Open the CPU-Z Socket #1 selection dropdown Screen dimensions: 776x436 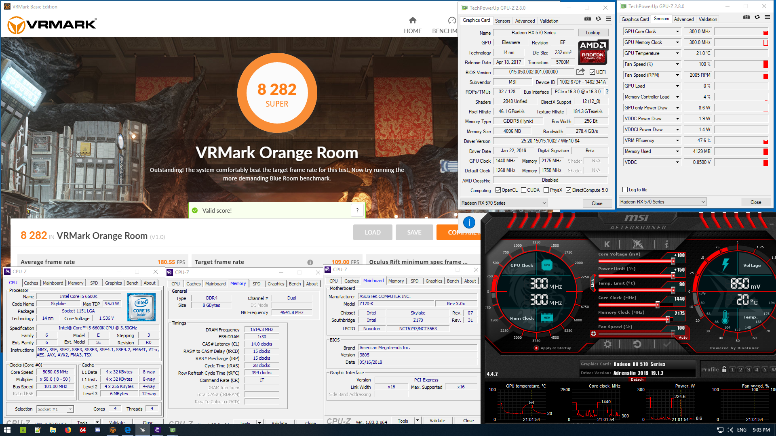55,409
